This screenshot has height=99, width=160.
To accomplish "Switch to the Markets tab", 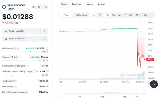I will [x=77, y=4].
